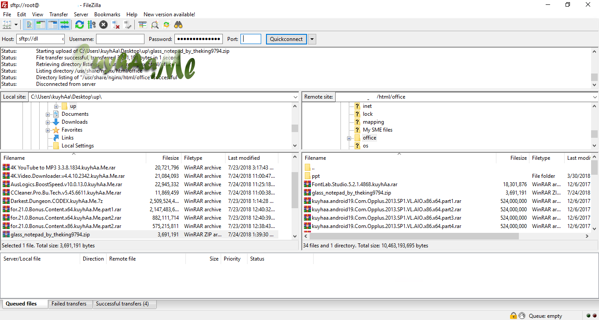Search for files using binoculars icon

178,25
